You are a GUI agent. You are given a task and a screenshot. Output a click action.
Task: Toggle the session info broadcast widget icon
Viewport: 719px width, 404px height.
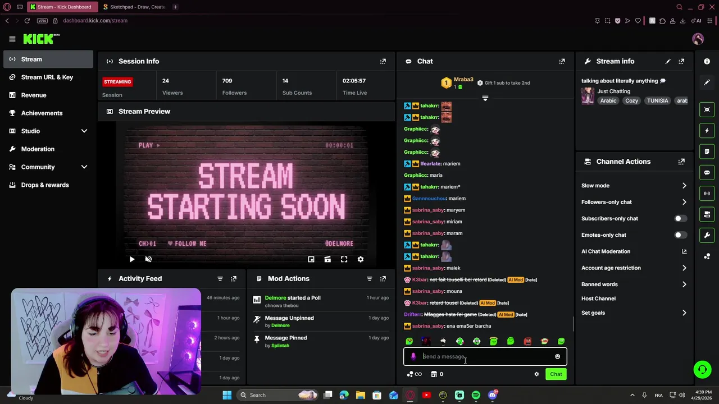coord(707,194)
